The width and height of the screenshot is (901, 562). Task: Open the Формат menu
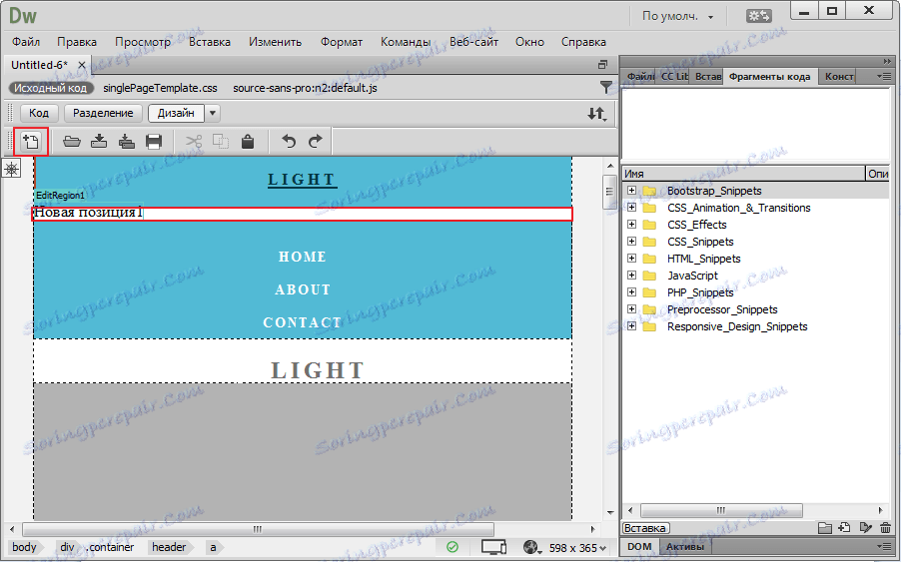pos(342,42)
